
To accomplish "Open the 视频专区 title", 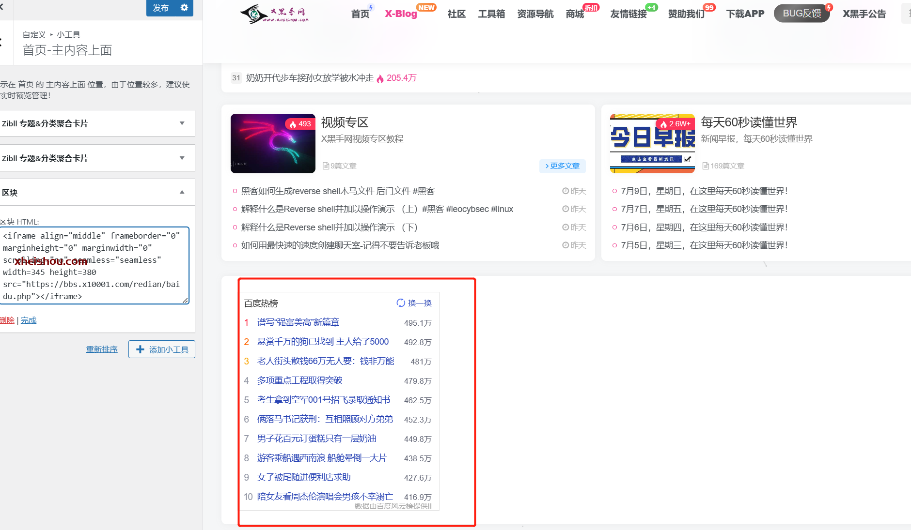I will [345, 122].
